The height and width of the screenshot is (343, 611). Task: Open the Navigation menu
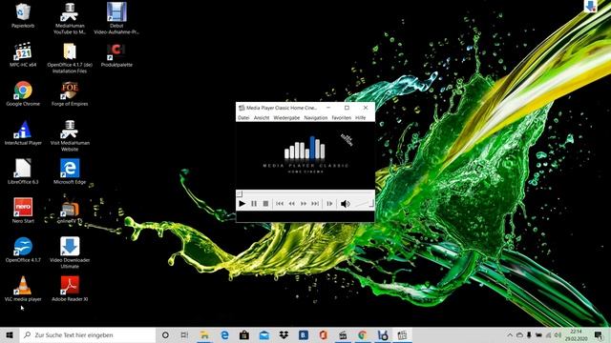(316, 117)
